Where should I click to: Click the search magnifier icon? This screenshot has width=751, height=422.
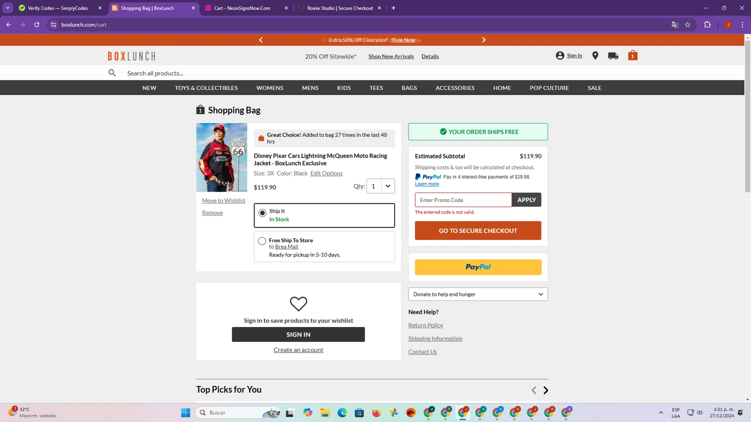[x=112, y=73]
